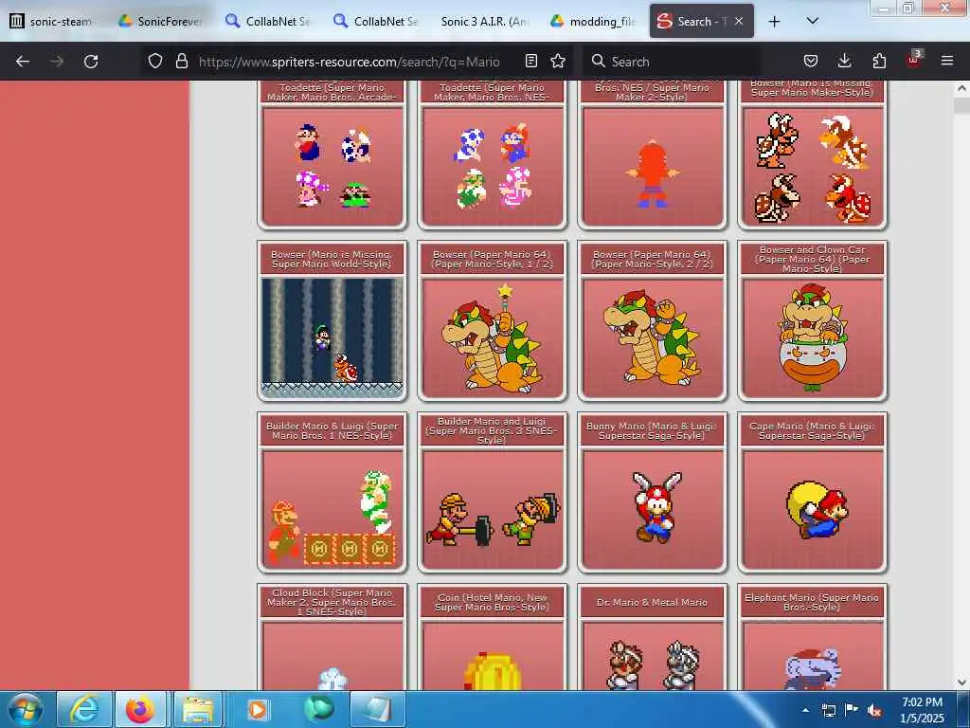Viewport: 970px width, 728px height.
Task: Open File Explorer from taskbar
Action: pyautogui.click(x=197, y=709)
